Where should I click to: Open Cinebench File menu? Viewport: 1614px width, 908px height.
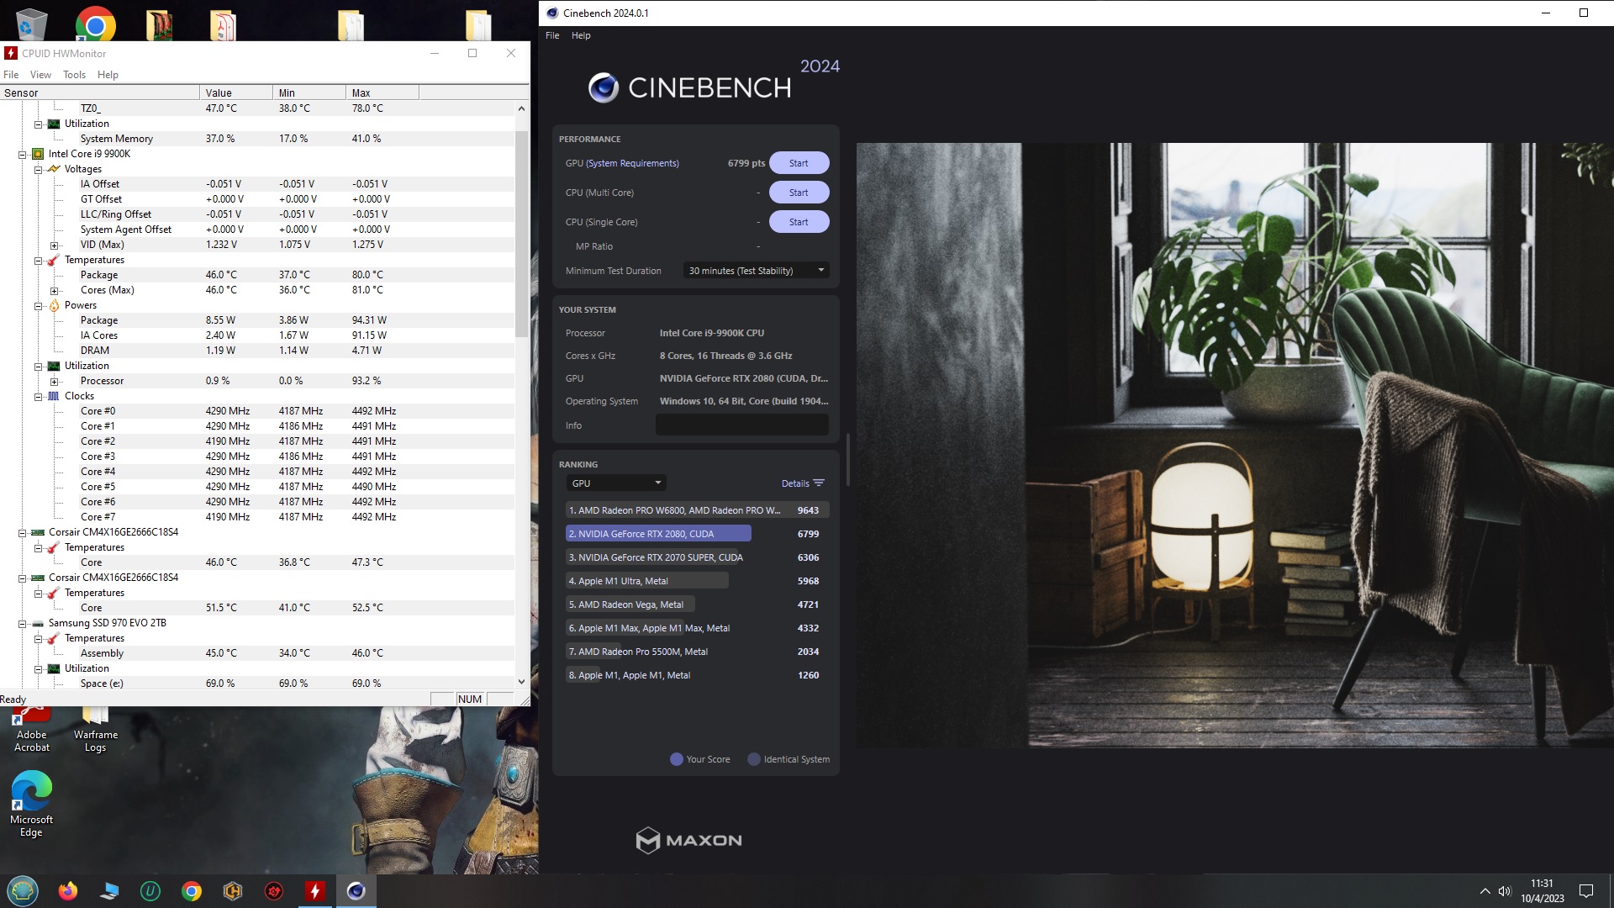click(552, 35)
